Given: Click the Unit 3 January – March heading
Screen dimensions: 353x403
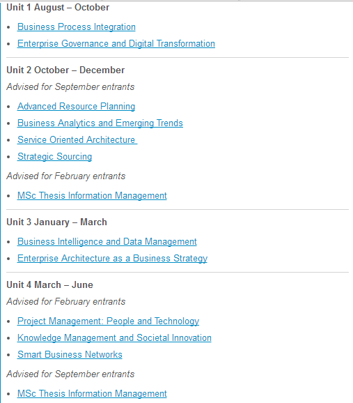Looking at the screenshot, I should coord(56,222).
